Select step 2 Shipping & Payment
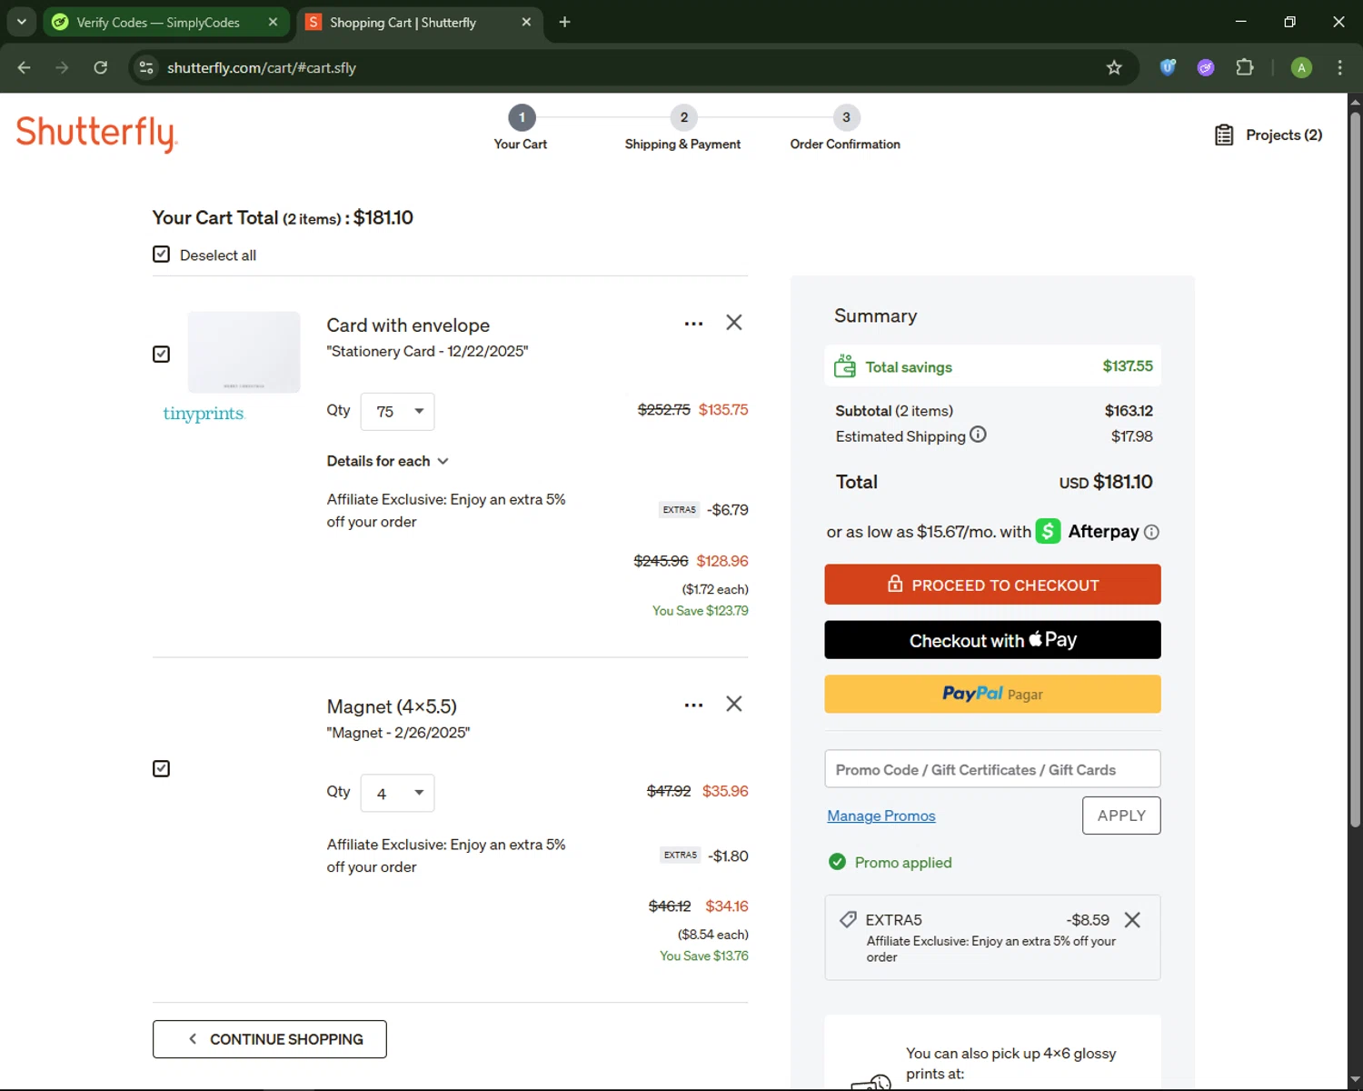Image resolution: width=1363 pixels, height=1091 pixels. pos(683,127)
